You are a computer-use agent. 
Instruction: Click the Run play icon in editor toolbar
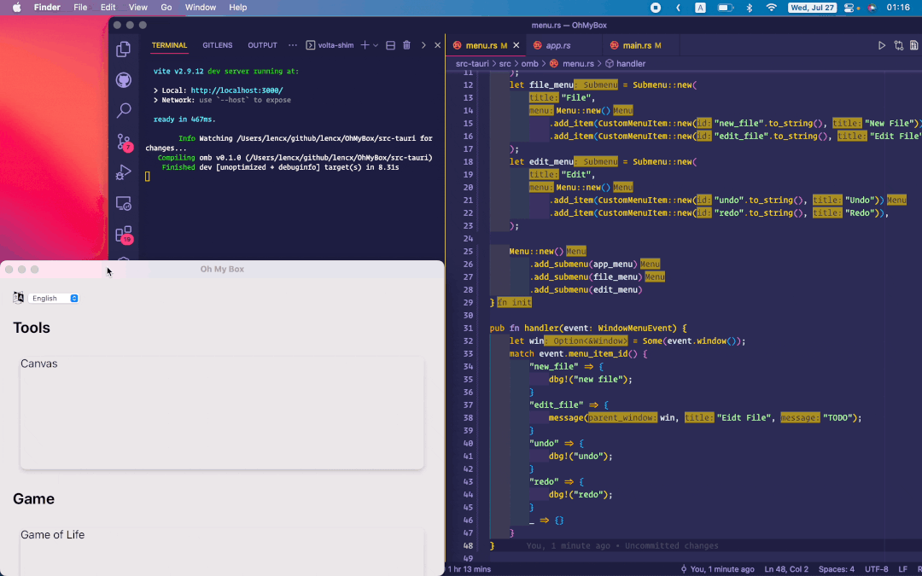882,45
